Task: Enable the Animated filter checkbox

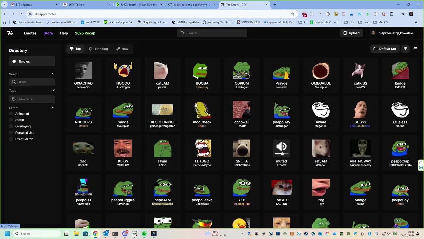Action: [11, 114]
